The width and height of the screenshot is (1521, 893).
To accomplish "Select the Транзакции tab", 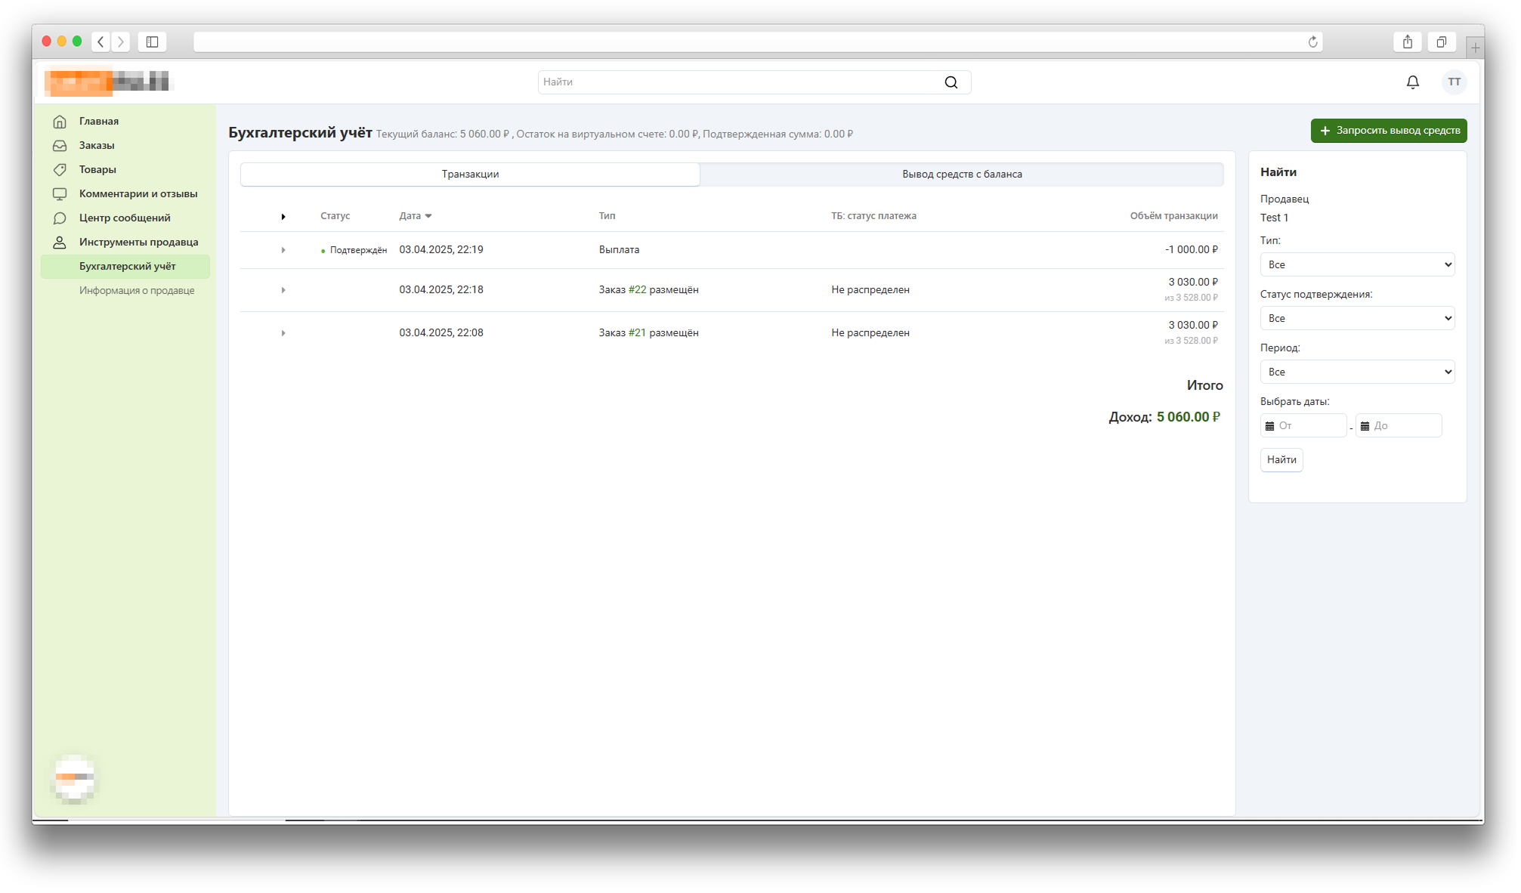I will coord(470,175).
